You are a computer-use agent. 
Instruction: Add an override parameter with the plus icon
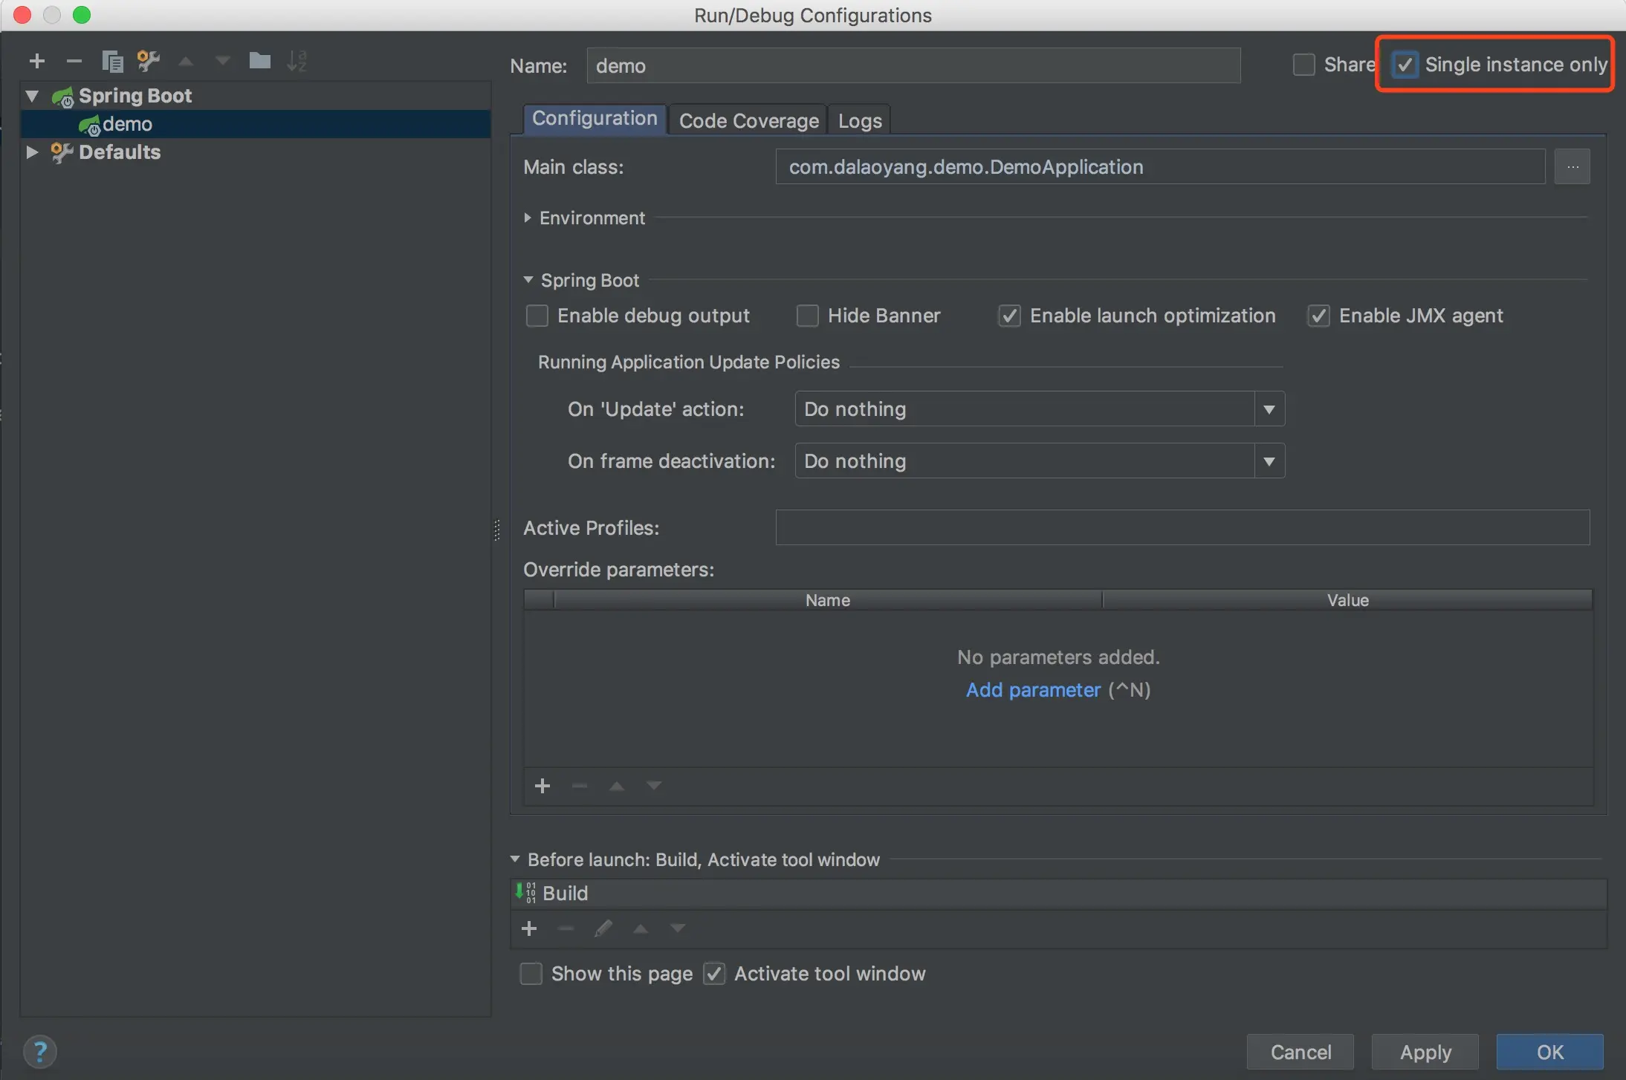pyautogui.click(x=542, y=786)
